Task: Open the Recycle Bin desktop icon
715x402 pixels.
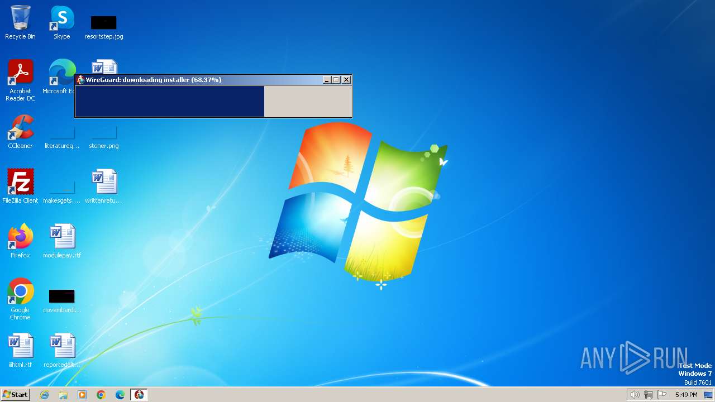Action: tap(20, 22)
